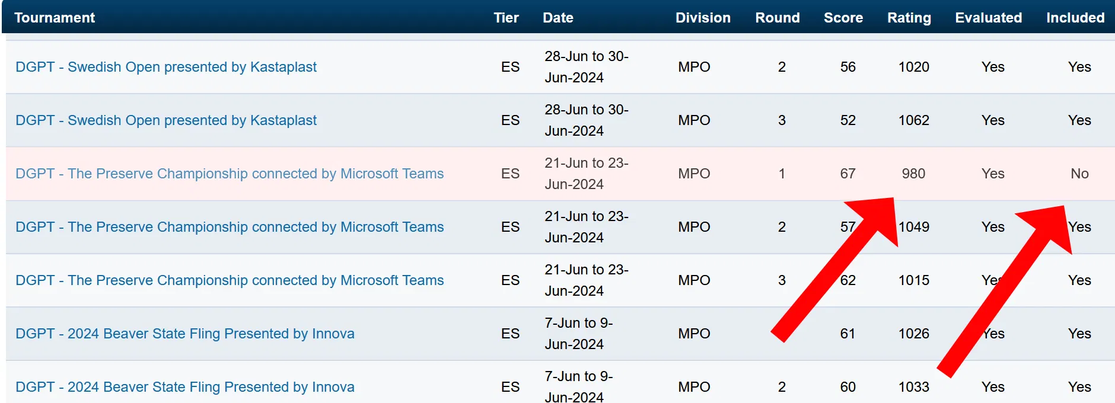The width and height of the screenshot is (1115, 403).
Task: Click the 1020 rating cell
Action: tap(913, 67)
